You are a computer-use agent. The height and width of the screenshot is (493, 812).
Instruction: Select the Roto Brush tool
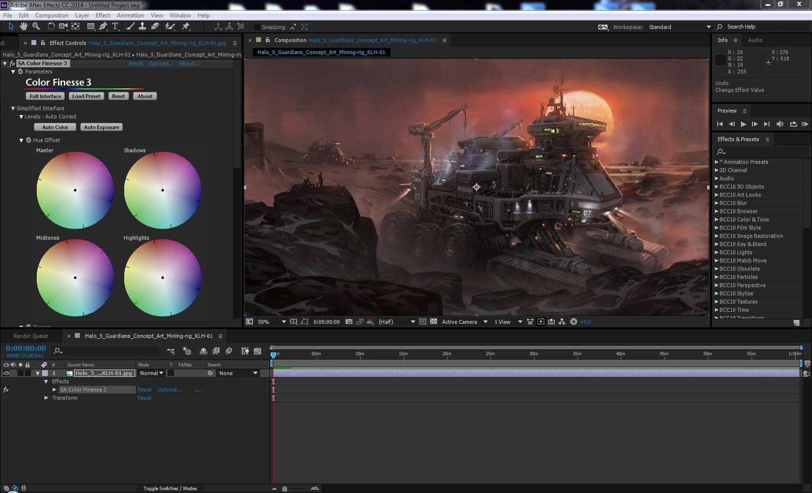(x=170, y=27)
